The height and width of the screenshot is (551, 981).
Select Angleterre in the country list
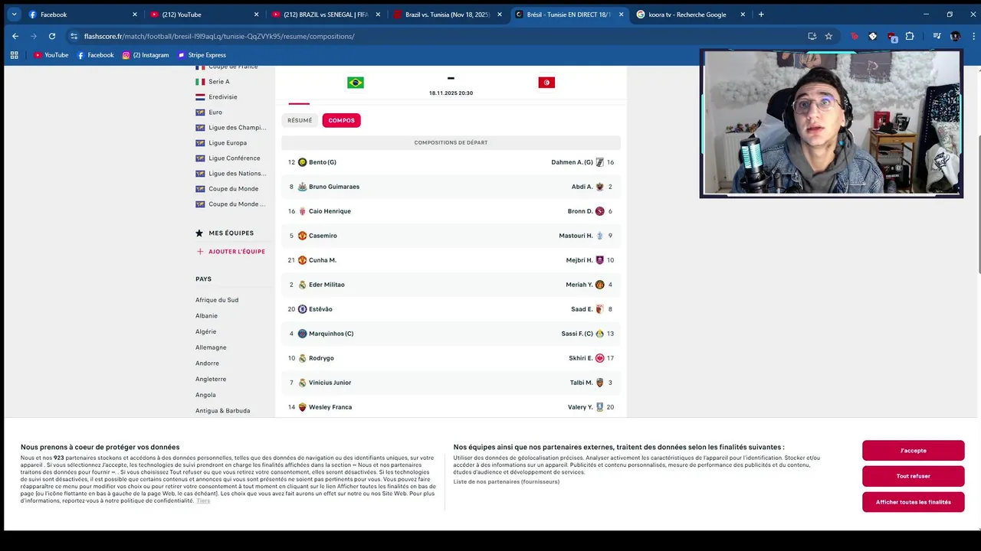click(x=211, y=379)
